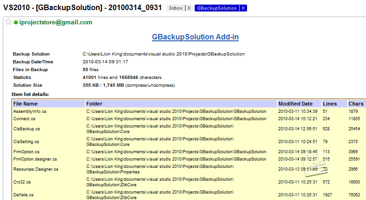Click the green online status dot
The height and width of the screenshot is (200, 366).
coord(16,22)
